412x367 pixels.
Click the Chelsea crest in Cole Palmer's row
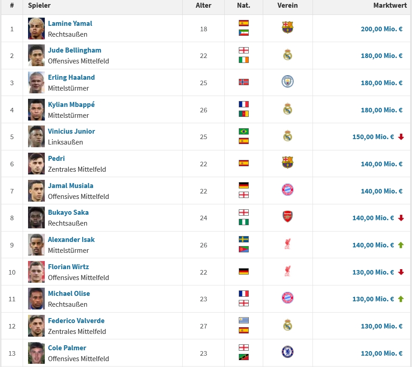coord(288,352)
